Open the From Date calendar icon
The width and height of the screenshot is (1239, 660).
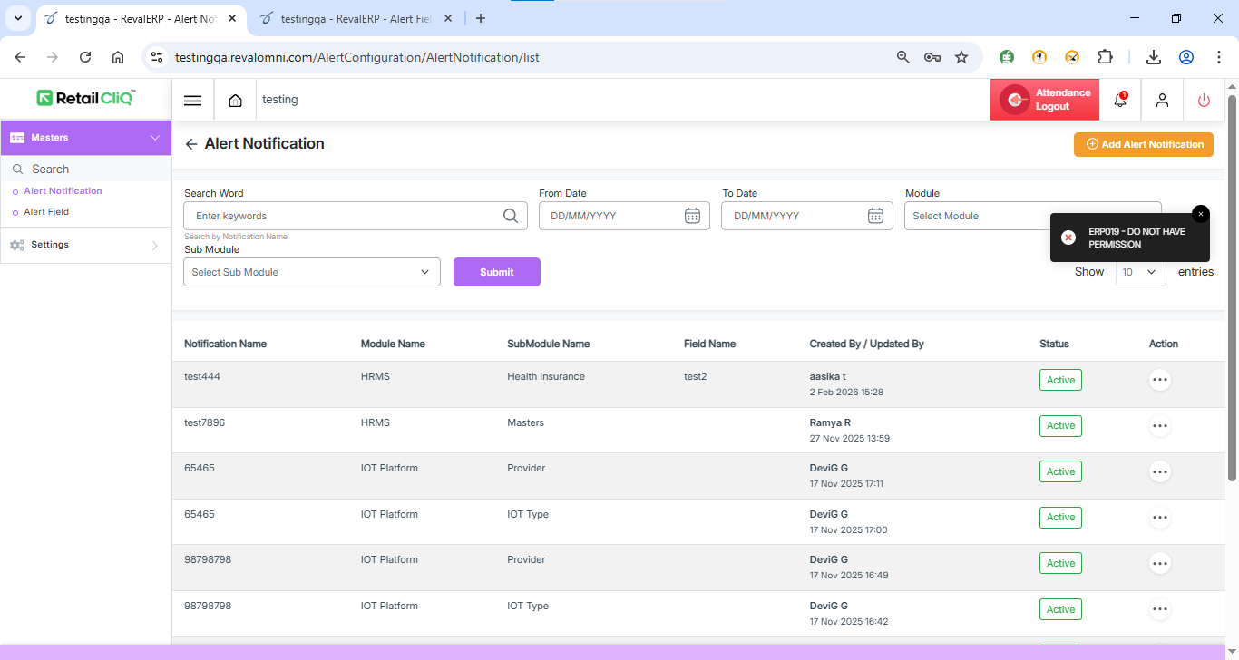tap(692, 216)
